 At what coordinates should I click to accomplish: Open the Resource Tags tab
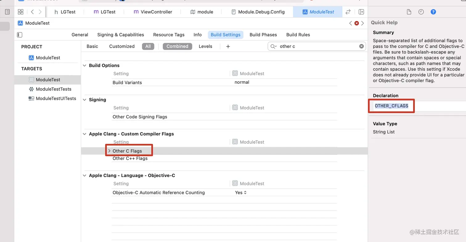[x=169, y=35]
